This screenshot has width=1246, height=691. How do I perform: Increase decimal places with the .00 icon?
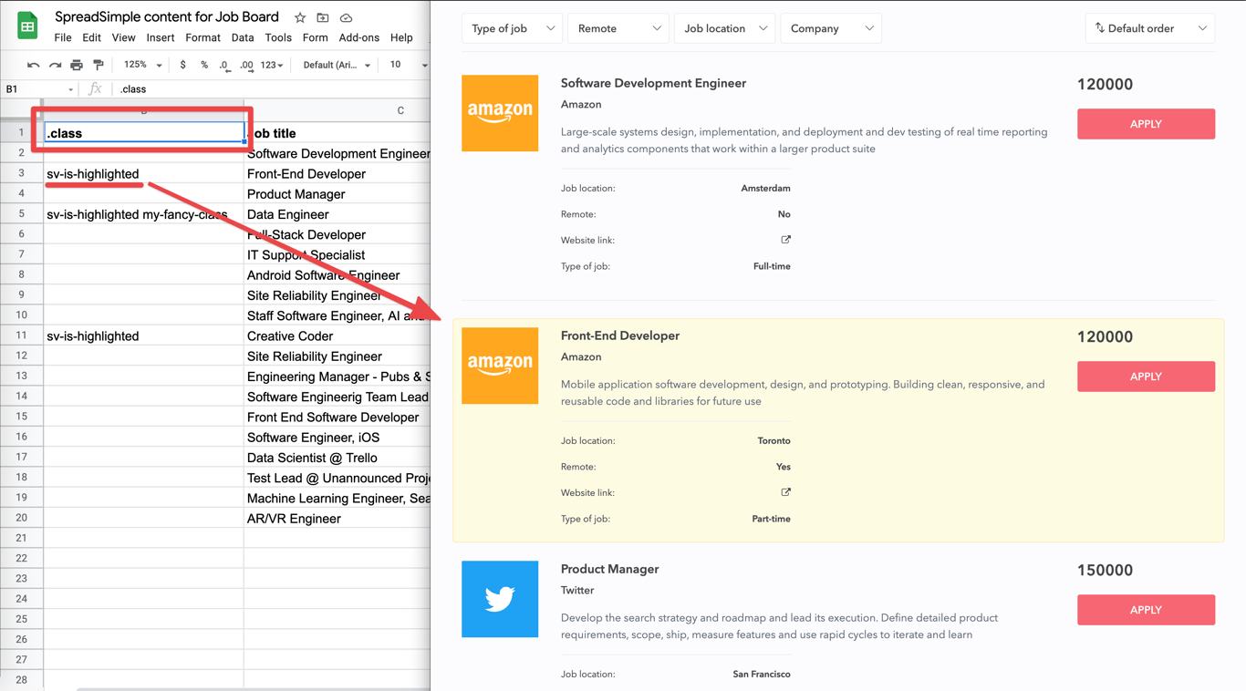[246, 66]
